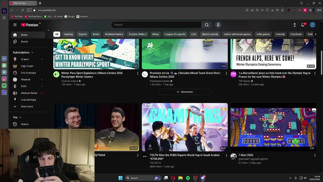Open options for TGLTN PUBG video
Screen dimensions: 323x182
pos(226,155)
